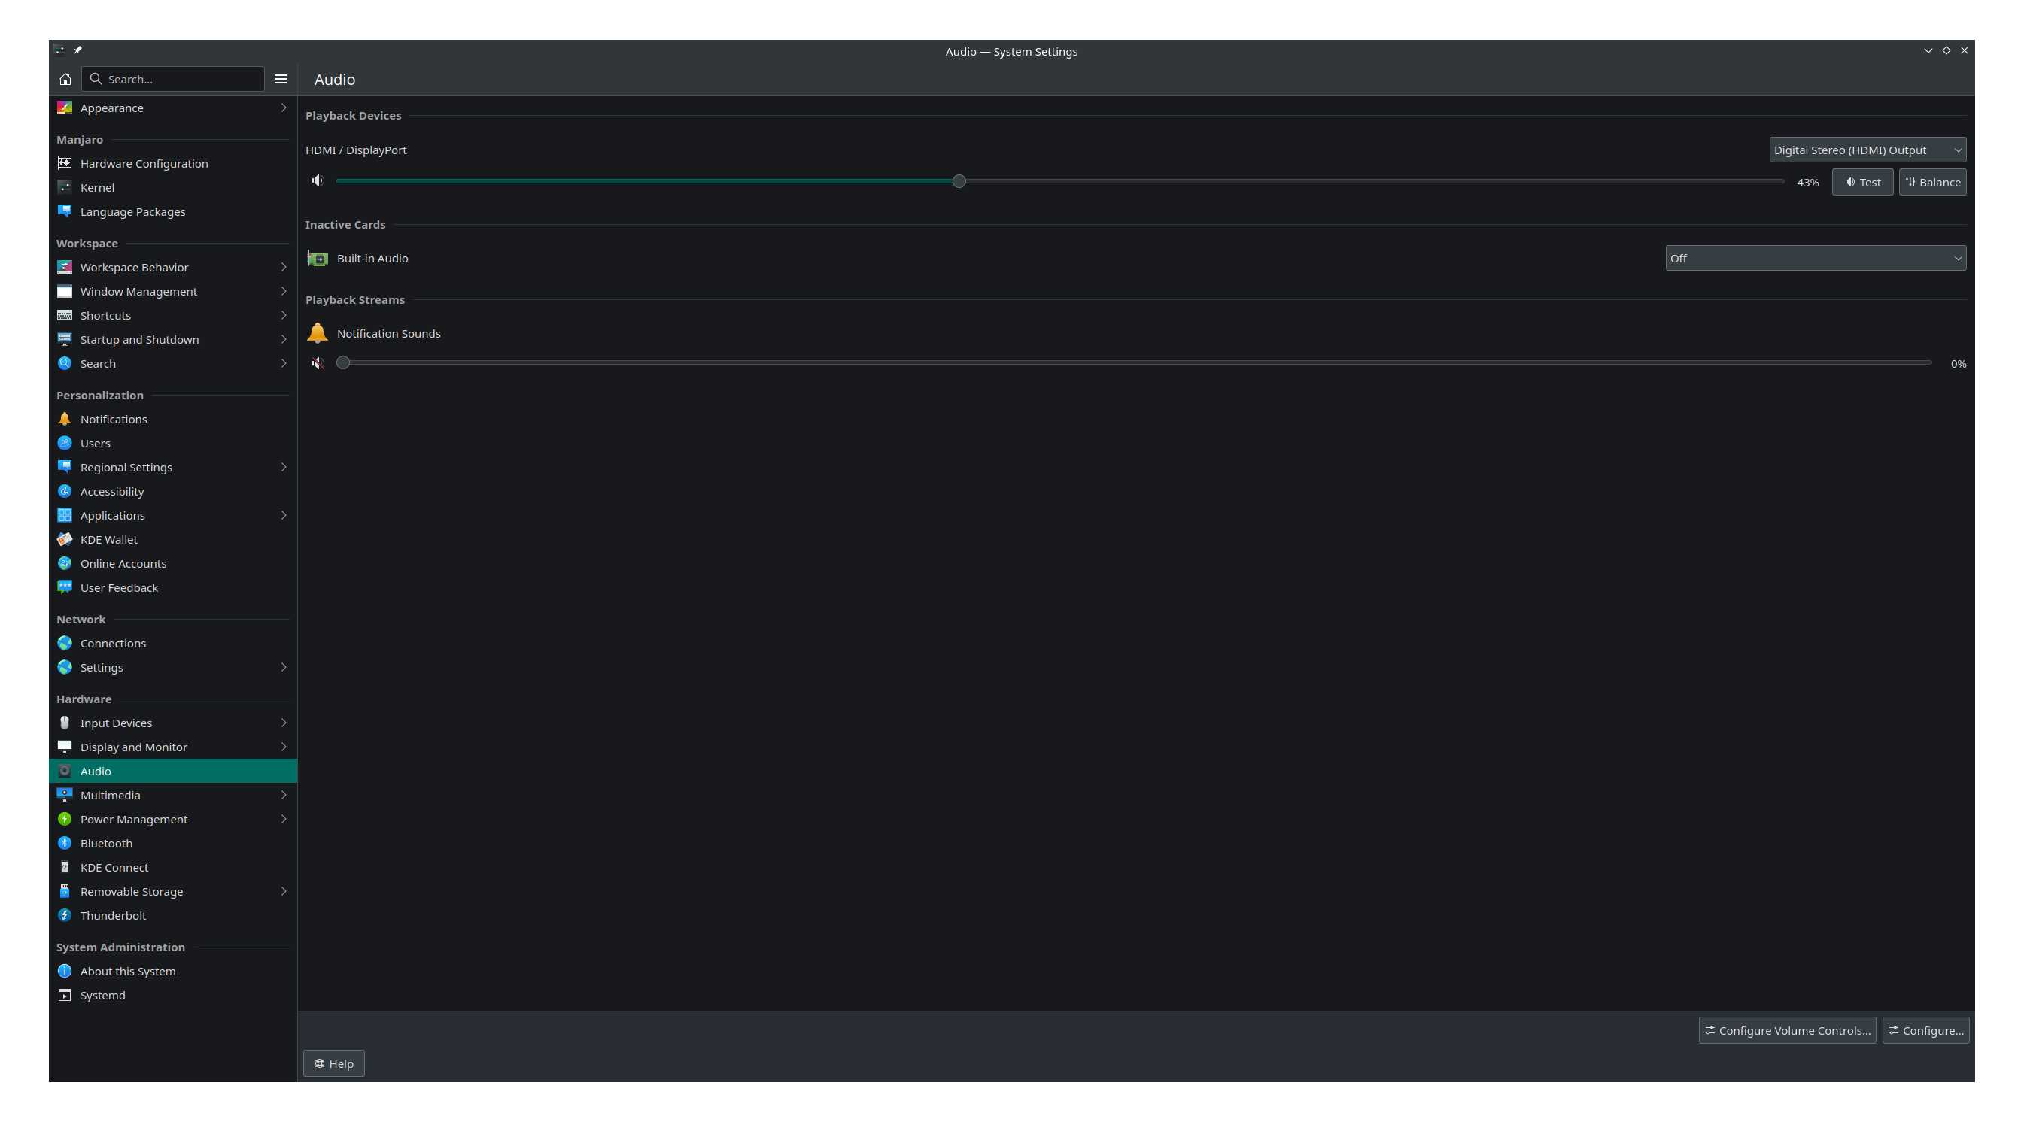The height and width of the screenshot is (1140, 2024).
Task: Open the Applications settings entry
Action: pos(173,516)
